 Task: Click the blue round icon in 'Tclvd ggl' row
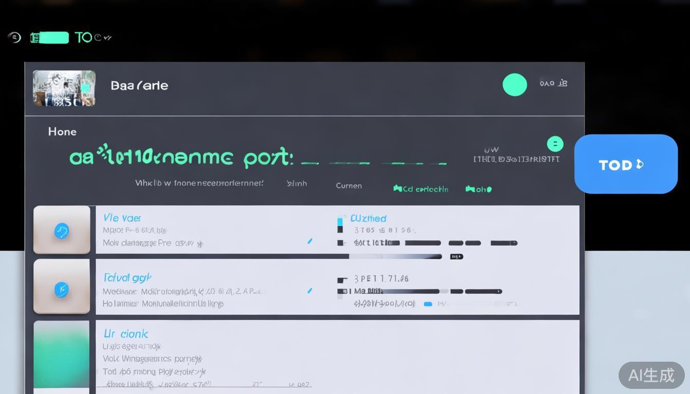tap(62, 290)
